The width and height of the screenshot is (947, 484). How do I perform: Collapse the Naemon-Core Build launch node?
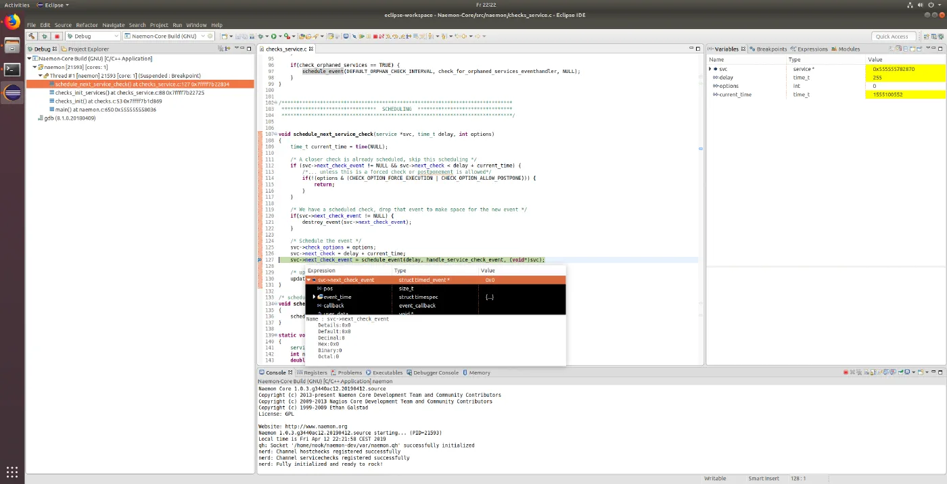30,59
